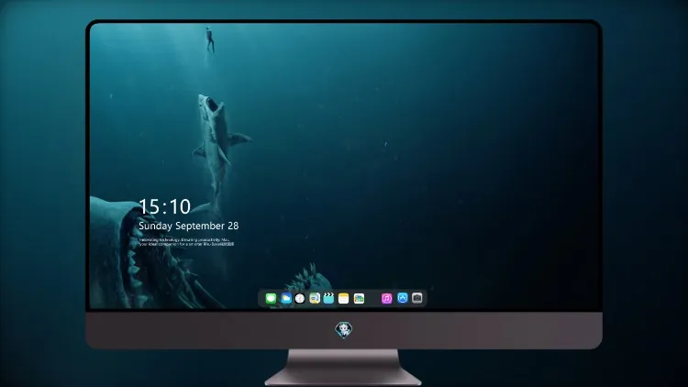Open the Clock app in the dock

coord(300,298)
